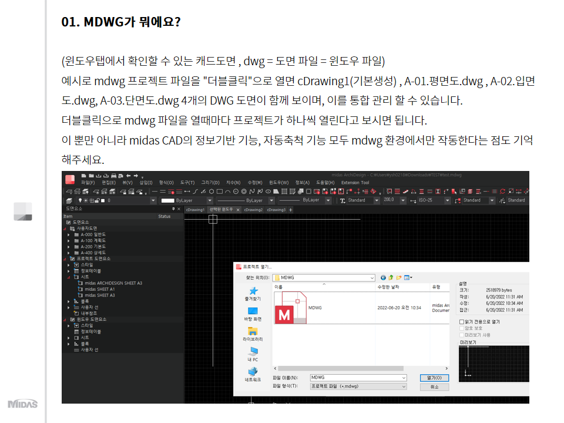Add a new drawing tab with plus button

[x=290, y=210]
